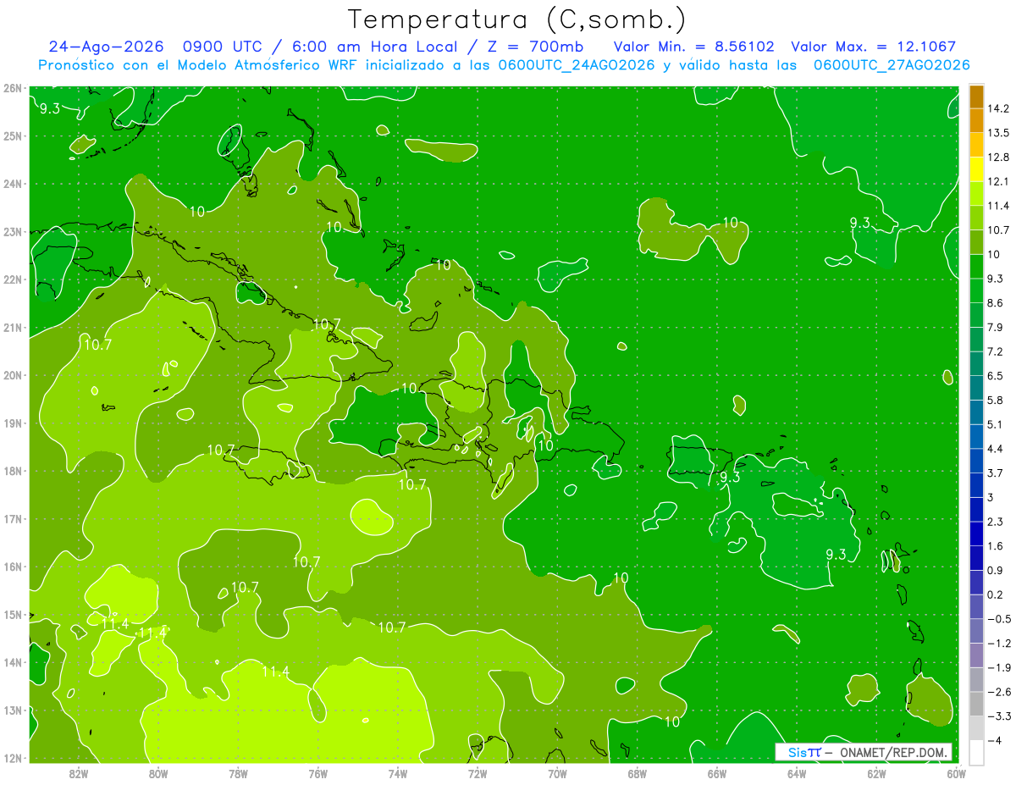This screenshot has height=785, width=1016.
Task: Click the 60W longitude axis label
Action: tap(957, 773)
